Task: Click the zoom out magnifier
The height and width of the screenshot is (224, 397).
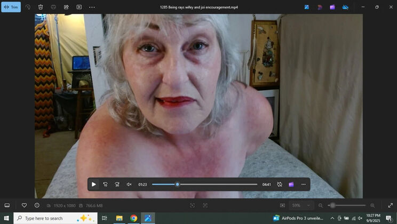Action: point(321,205)
